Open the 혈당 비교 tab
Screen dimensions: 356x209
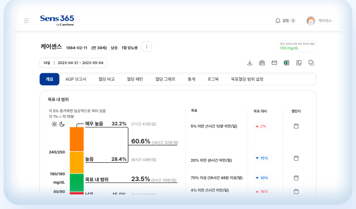(x=106, y=79)
